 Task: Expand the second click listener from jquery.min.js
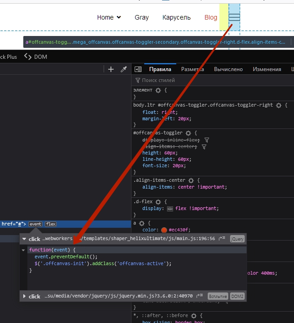[24, 296]
